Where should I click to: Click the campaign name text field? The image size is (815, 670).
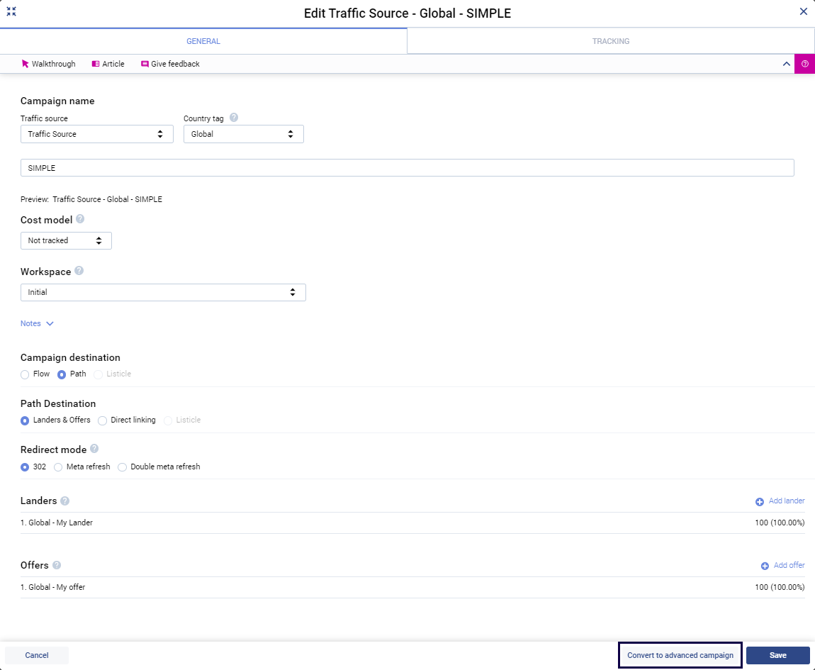pyautogui.click(x=407, y=168)
